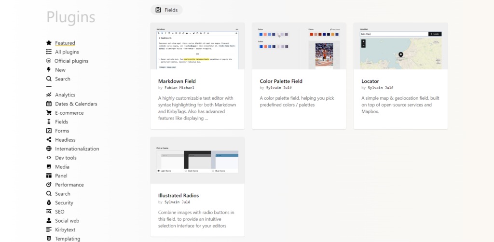
Task: Click the globe Internationalization icon
Action: click(x=49, y=148)
